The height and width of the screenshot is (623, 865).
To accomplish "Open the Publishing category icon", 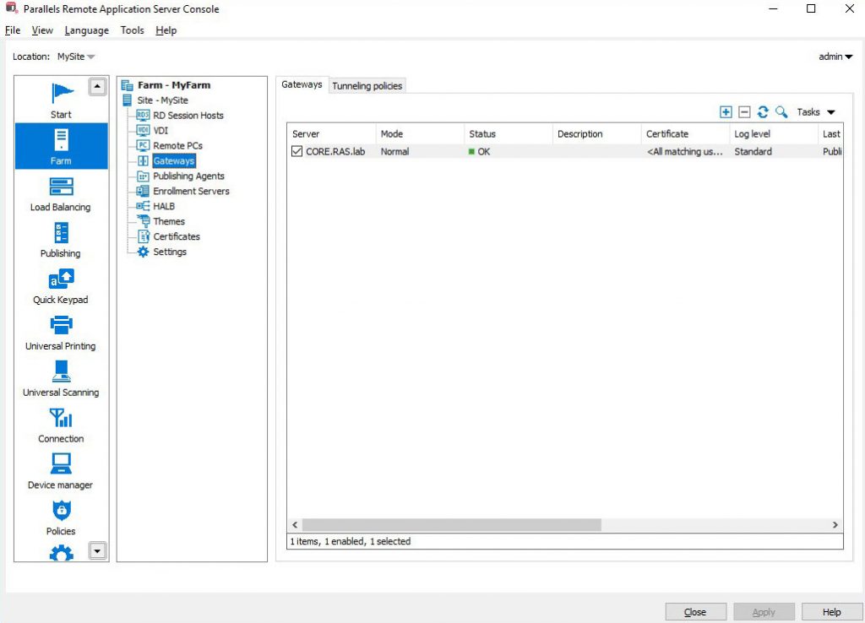I will (61, 233).
